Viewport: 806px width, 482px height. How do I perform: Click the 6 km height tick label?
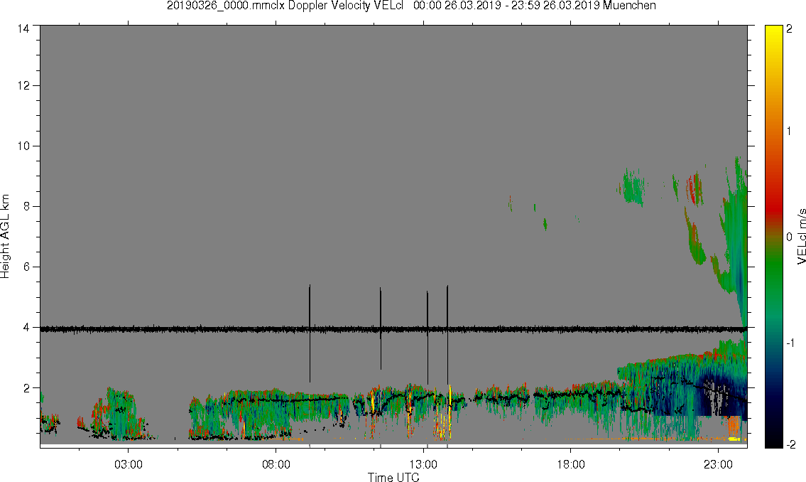click(27, 267)
